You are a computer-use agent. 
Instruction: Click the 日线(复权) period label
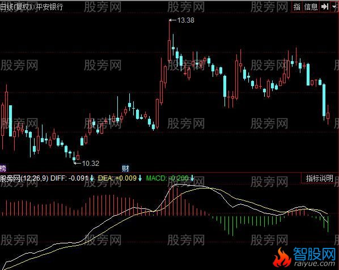[x=16, y=7]
